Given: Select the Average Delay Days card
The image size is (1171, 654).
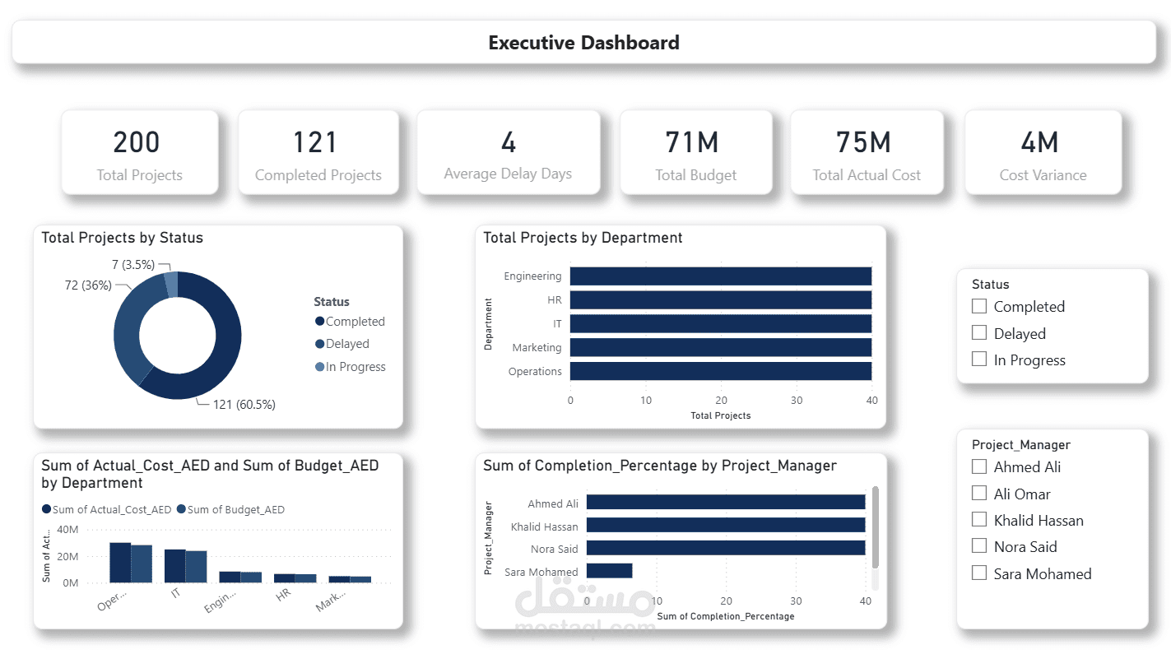Looking at the screenshot, I should (509, 153).
